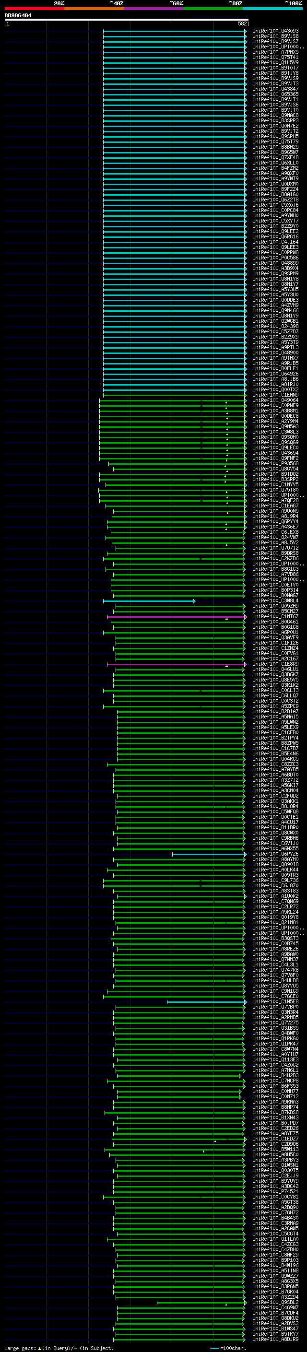This screenshot has width=307, height=1352.
Task: Select hit UniRef100_B9VJS7
Action: click(275, 41)
